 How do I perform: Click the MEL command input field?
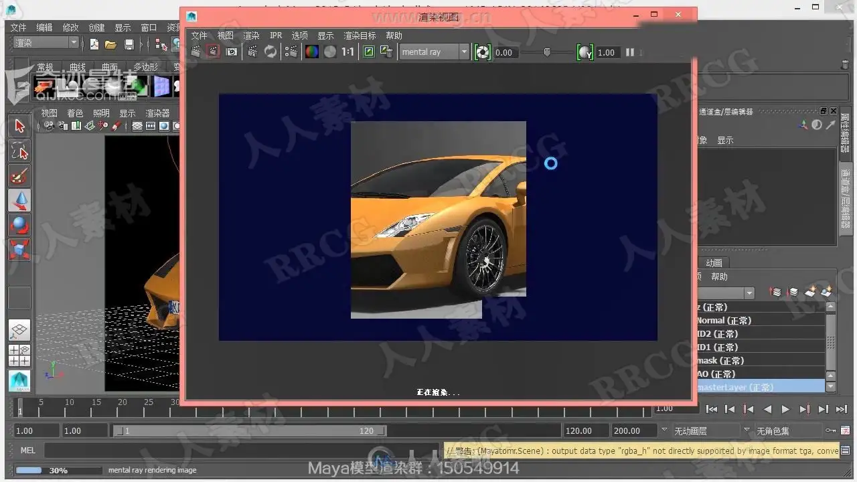(242, 451)
